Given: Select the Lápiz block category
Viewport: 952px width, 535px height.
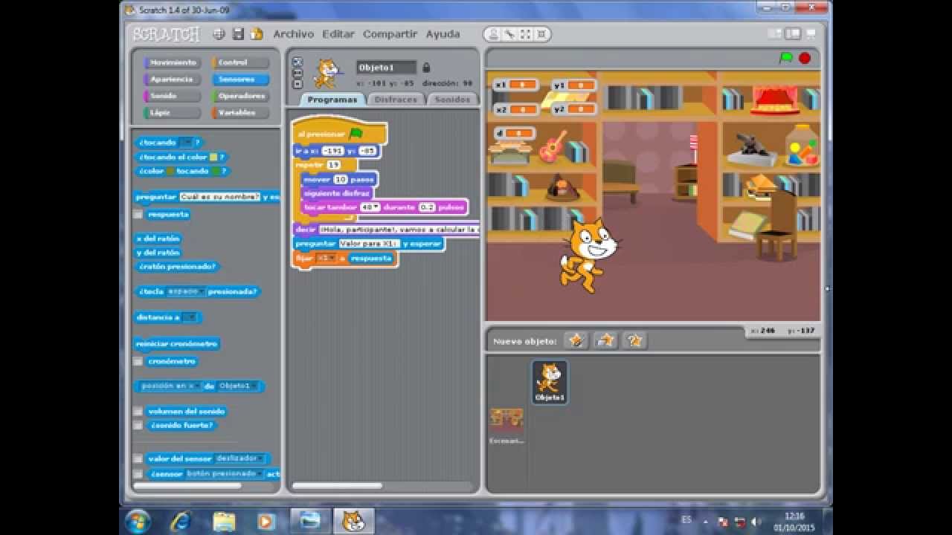Looking at the screenshot, I should 172,113.
